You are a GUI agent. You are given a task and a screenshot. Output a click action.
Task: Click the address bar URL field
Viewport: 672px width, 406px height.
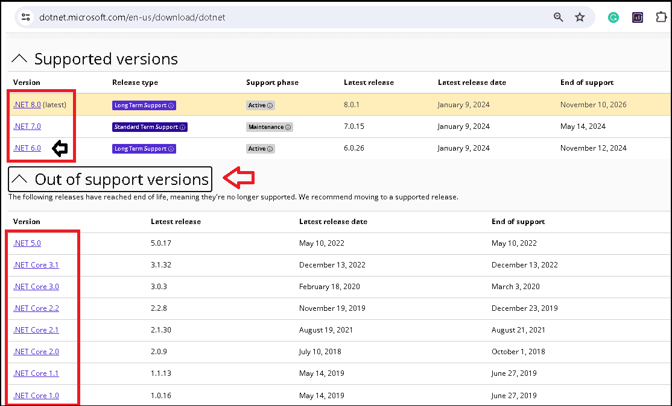[241, 17]
